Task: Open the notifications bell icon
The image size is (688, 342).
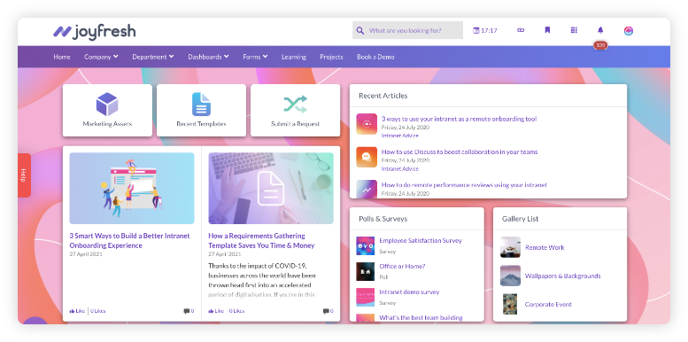Action: [x=600, y=30]
